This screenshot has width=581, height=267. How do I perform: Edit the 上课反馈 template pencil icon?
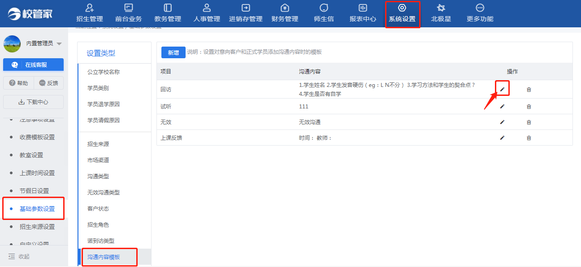tap(502, 138)
